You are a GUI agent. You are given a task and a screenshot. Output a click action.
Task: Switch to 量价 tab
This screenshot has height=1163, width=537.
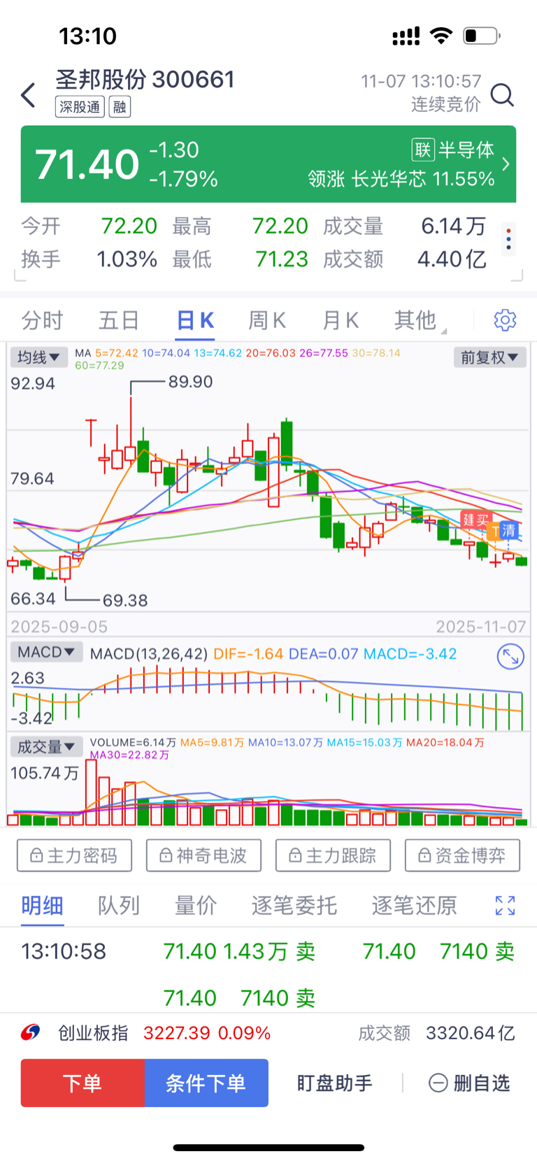pyautogui.click(x=196, y=906)
